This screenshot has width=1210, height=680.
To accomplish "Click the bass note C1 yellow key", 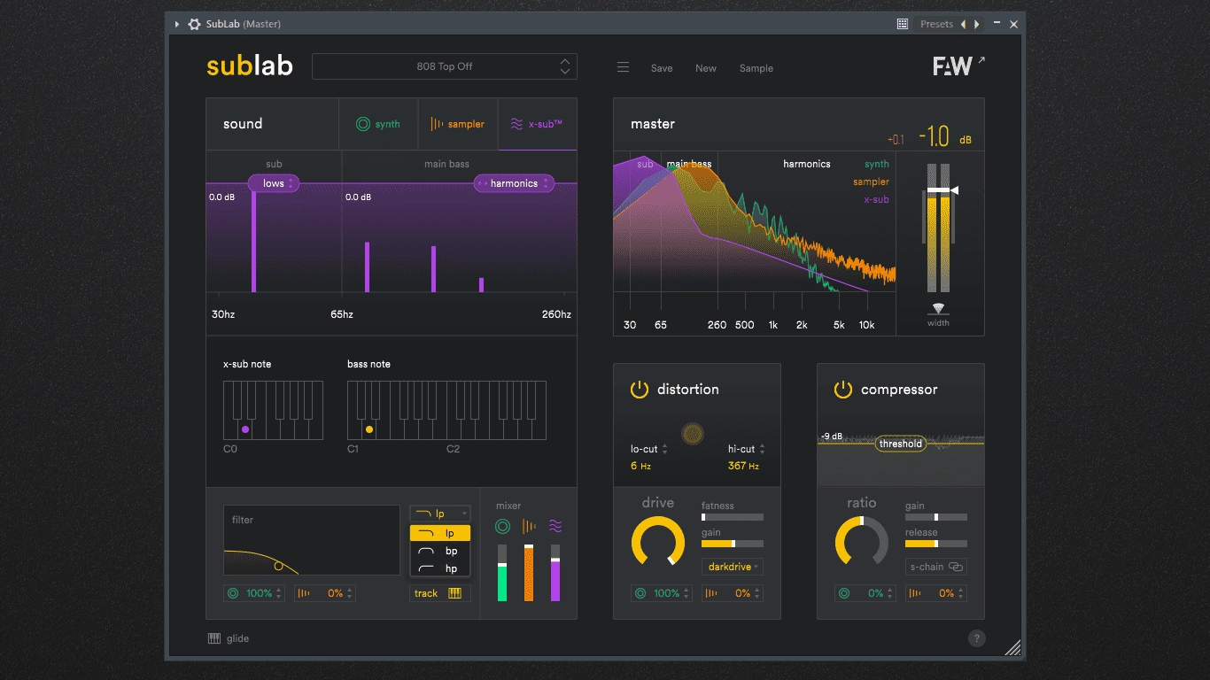I will 369,429.
